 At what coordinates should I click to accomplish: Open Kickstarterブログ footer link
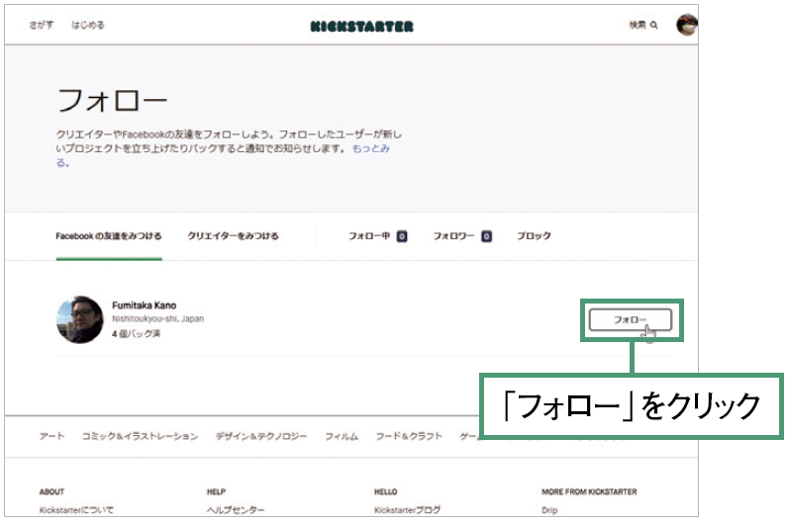(407, 510)
